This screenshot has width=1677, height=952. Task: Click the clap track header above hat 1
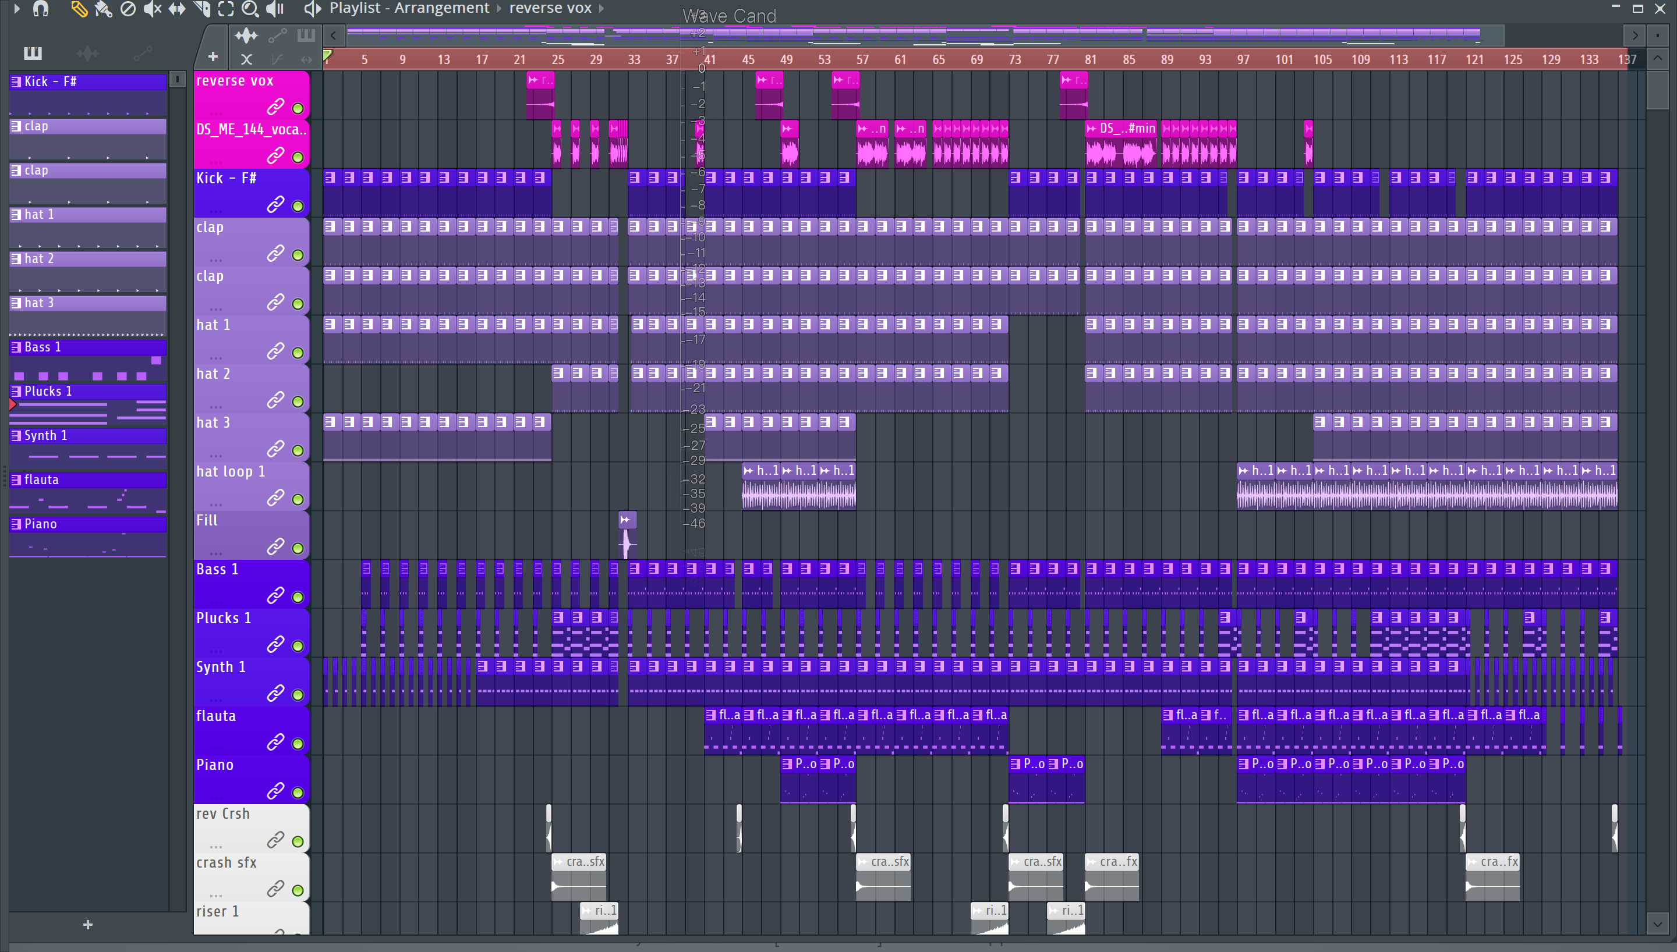coord(251,290)
